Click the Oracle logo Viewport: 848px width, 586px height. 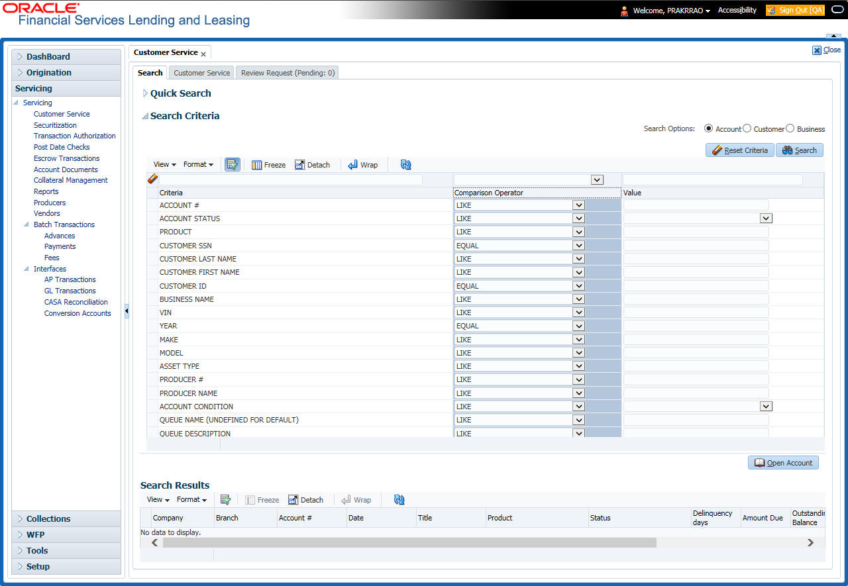pyautogui.click(x=41, y=7)
